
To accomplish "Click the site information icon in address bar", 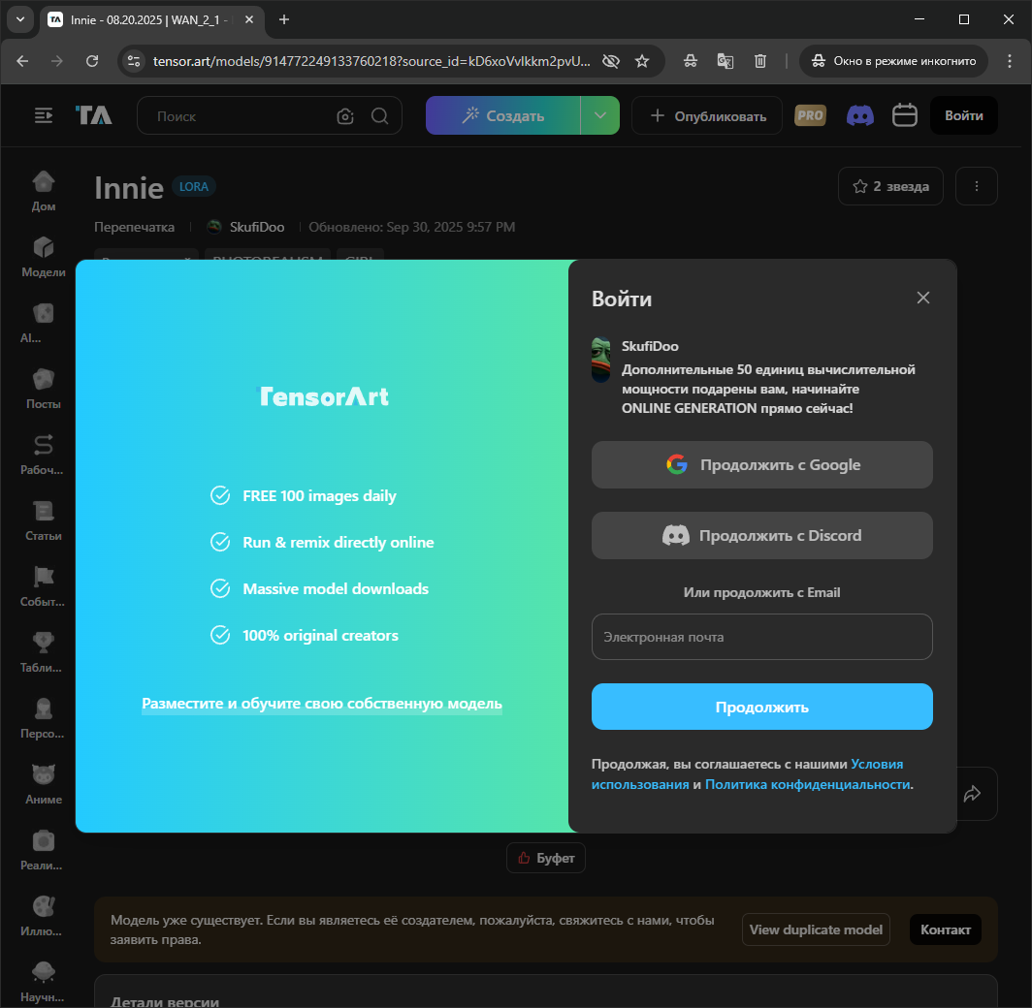I will pos(134,61).
